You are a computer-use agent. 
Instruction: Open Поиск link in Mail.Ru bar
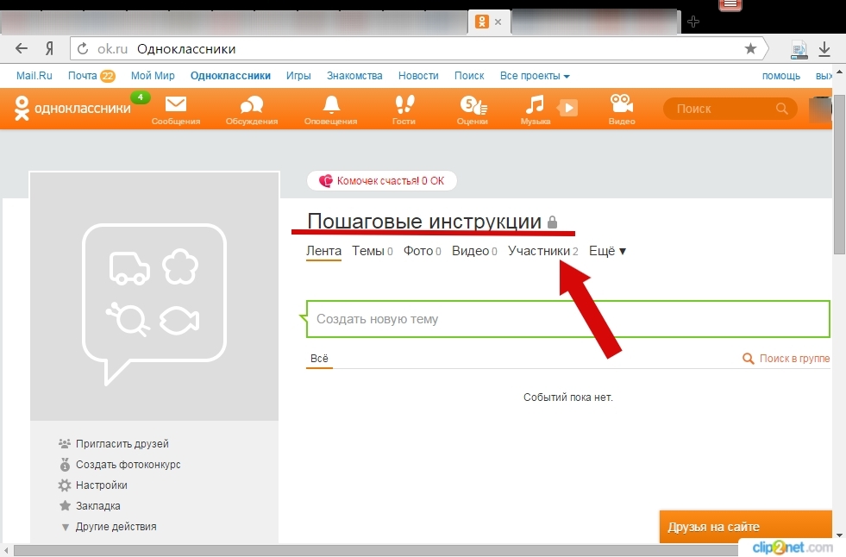pyautogui.click(x=469, y=76)
